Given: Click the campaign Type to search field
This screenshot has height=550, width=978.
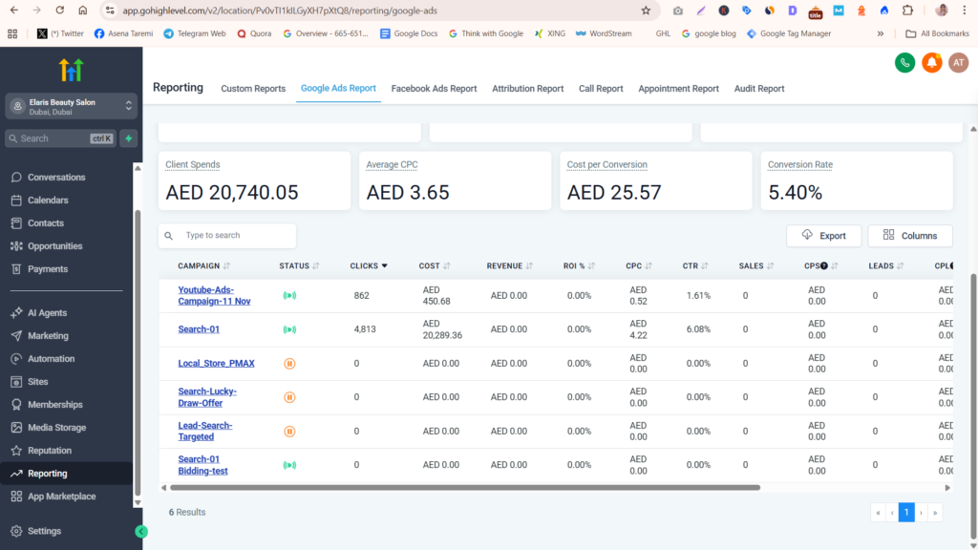Looking at the screenshot, I should click(227, 236).
